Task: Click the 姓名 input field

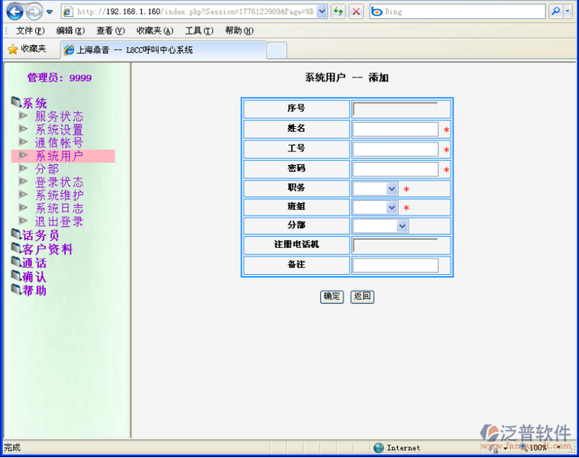Action: (395, 130)
